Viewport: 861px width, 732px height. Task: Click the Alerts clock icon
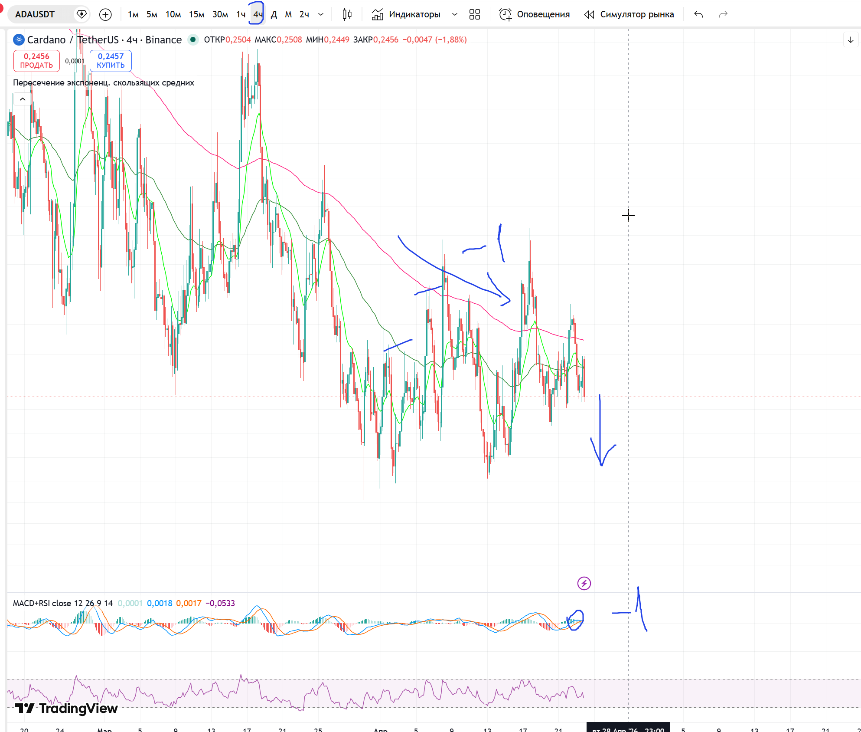coord(505,14)
